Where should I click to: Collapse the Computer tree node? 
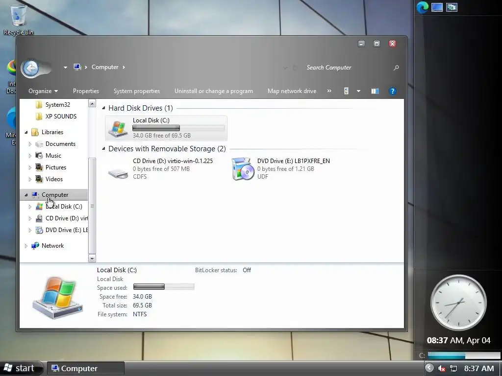point(26,195)
